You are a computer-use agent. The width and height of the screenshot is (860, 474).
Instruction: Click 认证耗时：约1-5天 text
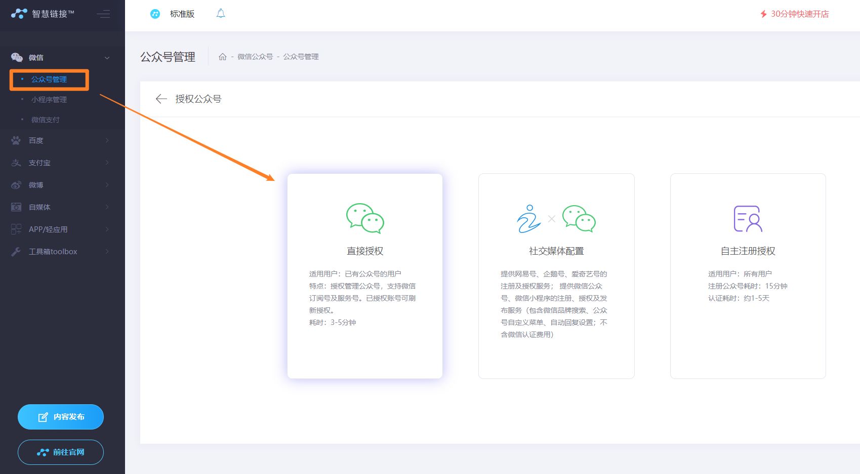[739, 298]
